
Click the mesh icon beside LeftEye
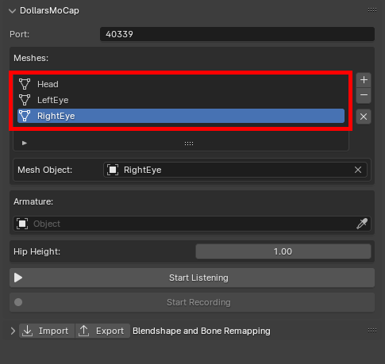25,100
